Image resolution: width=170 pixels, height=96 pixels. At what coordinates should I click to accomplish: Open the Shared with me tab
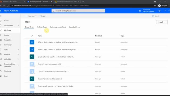coord(74,27)
